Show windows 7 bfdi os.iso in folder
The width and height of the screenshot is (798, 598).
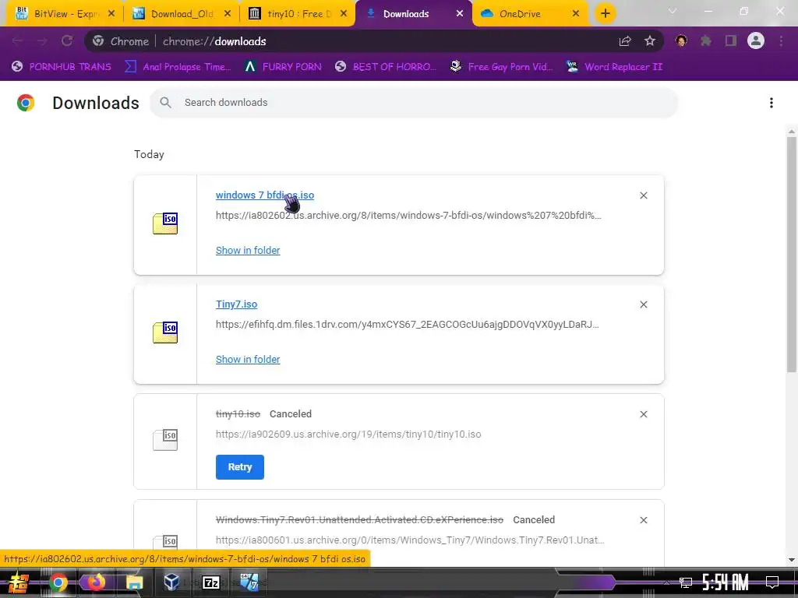pyautogui.click(x=248, y=250)
